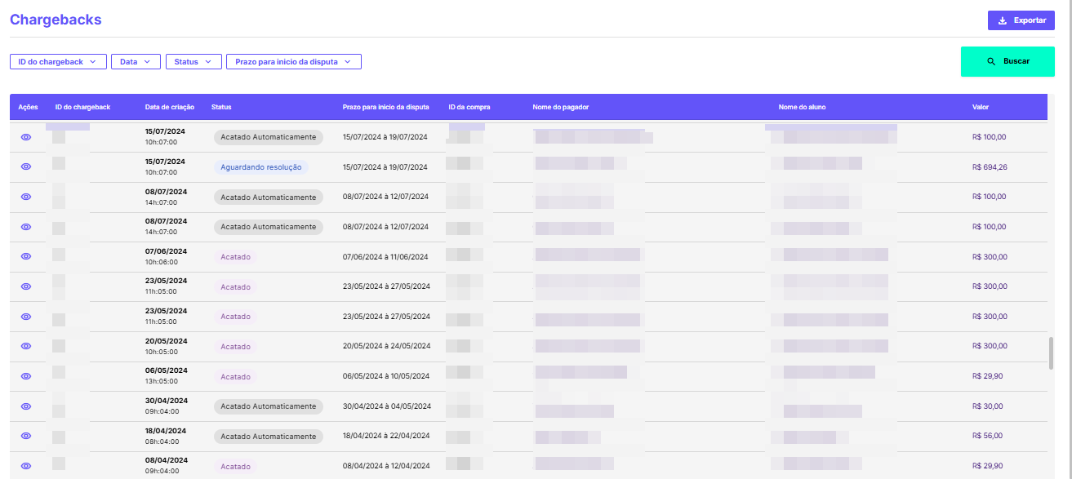Click the Nome do pagador column header
Image resolution: width=1072 pixels, height=479 pixels.
(x=560, y=107)
